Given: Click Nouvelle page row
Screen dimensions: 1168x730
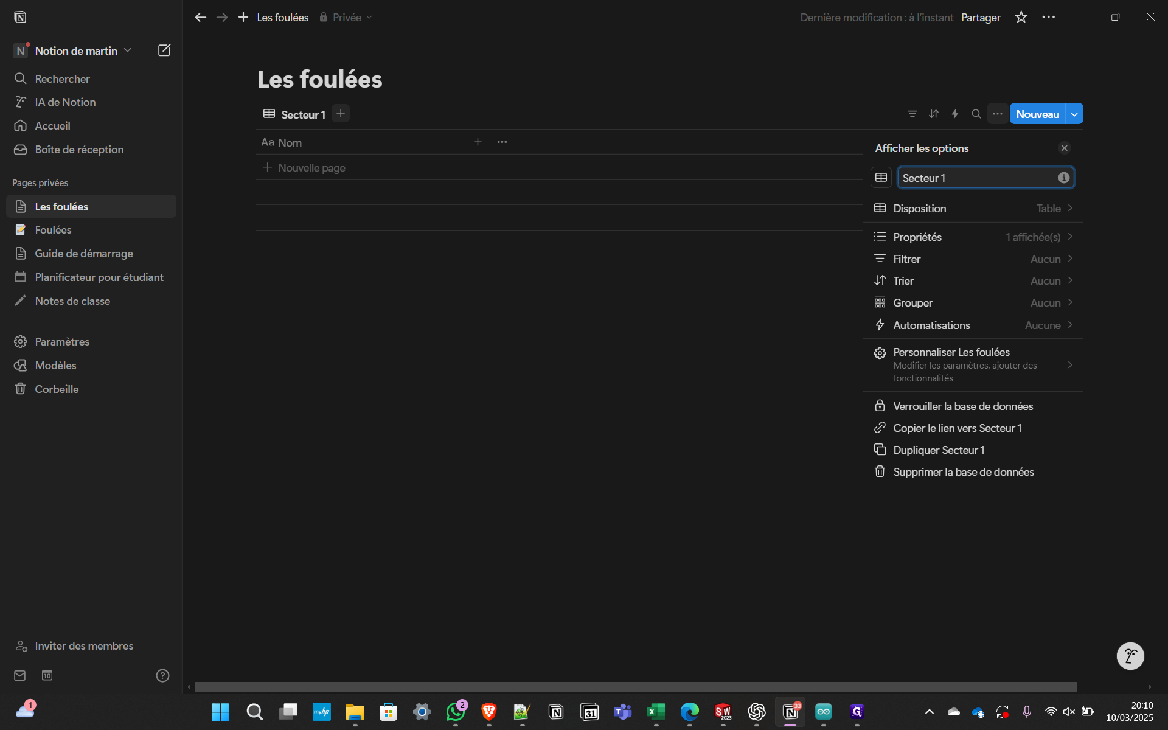Looking at the screenshot, I should click(x=558, y=167).
